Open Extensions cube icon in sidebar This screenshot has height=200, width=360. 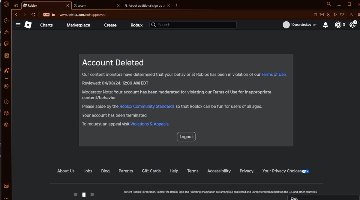click(x=6, y=113)
